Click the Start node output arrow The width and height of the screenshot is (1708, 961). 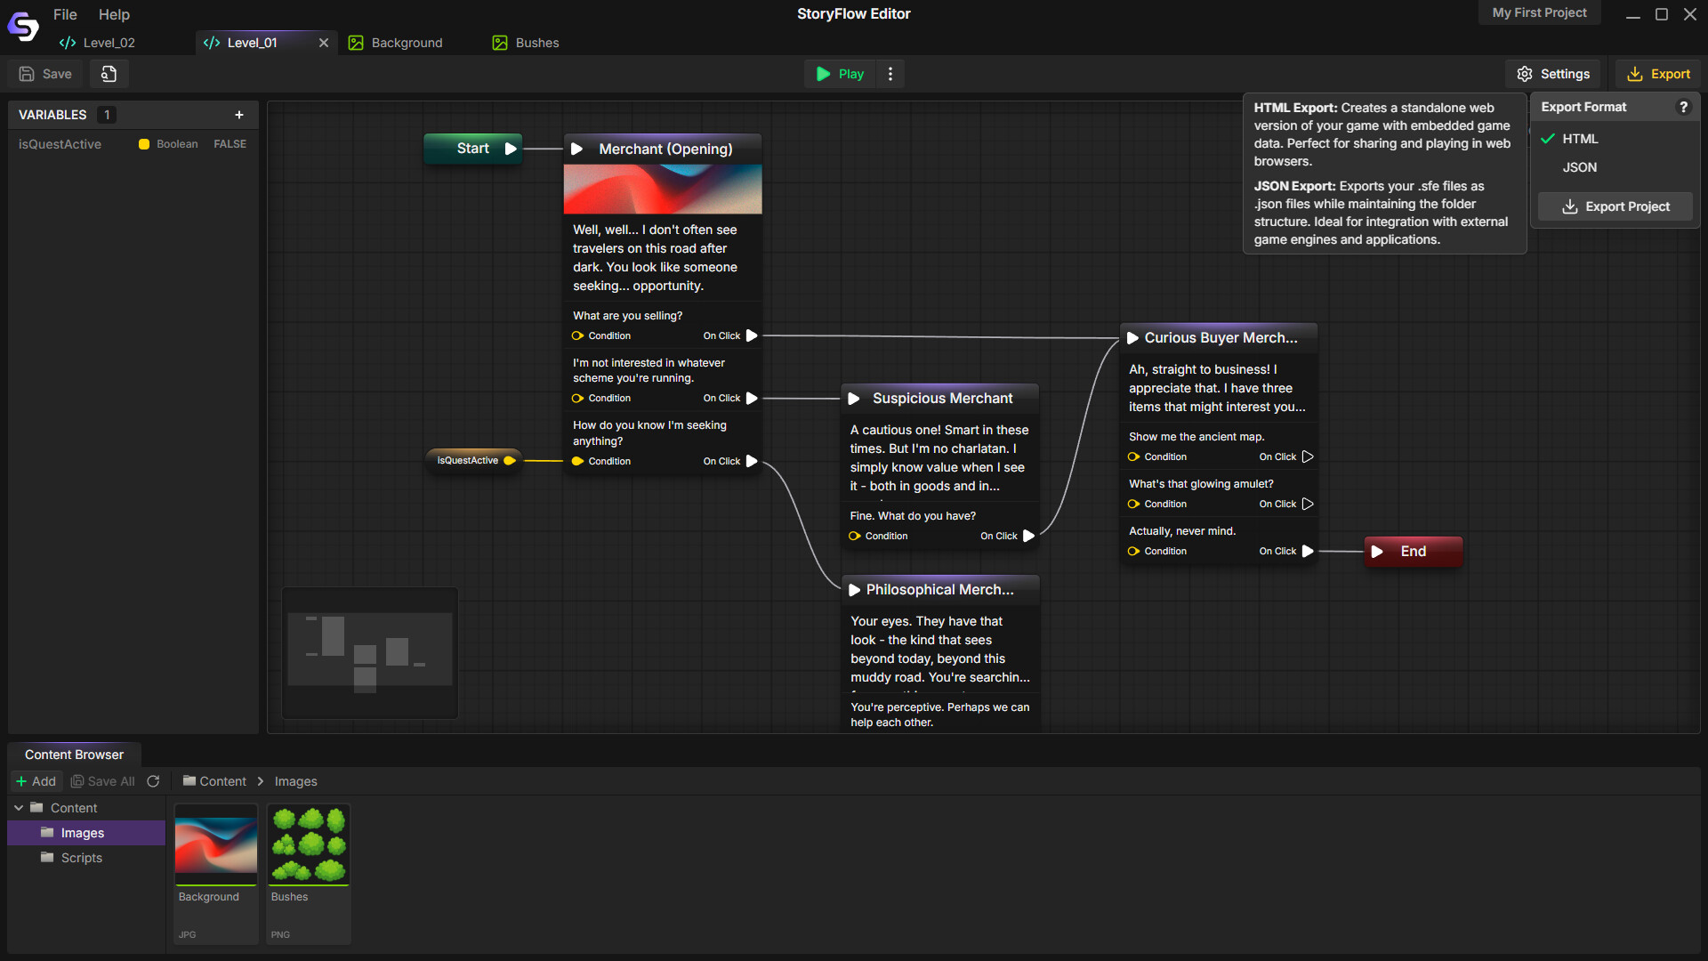(x=511, y=149)
